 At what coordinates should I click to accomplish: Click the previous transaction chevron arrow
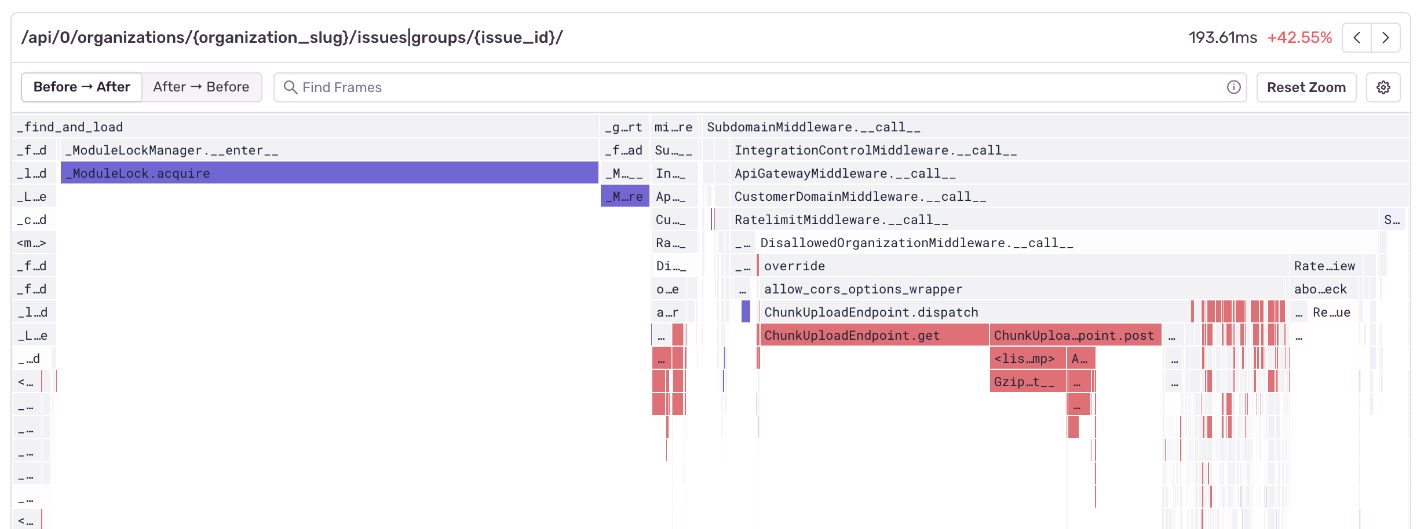[x=1357, y=38]
